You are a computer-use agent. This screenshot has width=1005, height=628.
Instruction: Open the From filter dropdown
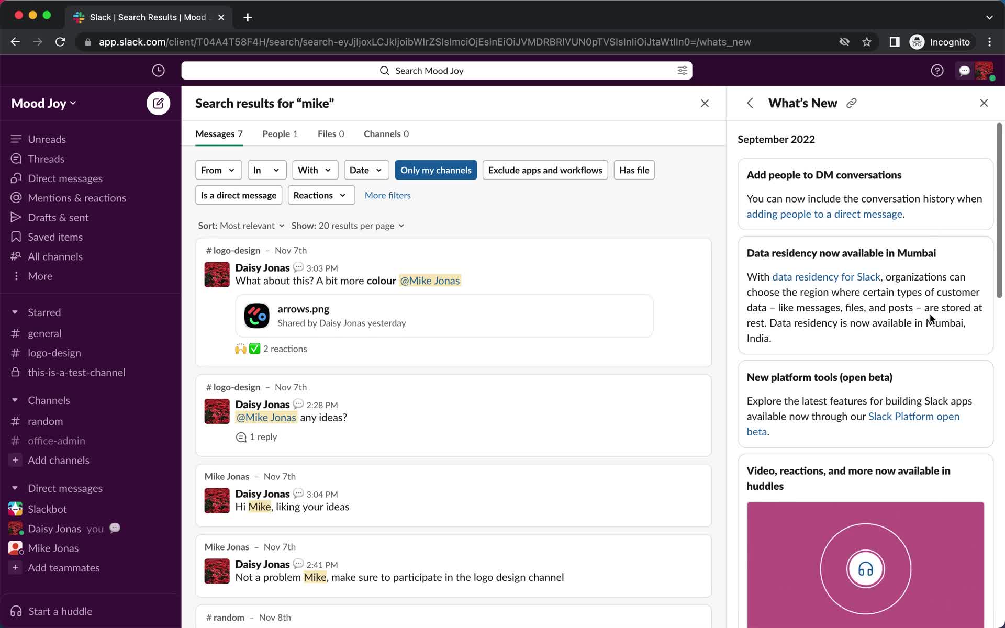218,170
